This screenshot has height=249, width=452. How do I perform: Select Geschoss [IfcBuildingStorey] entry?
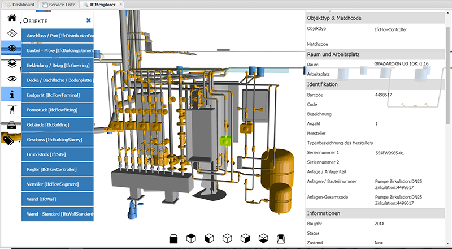(x=58, y=140)
